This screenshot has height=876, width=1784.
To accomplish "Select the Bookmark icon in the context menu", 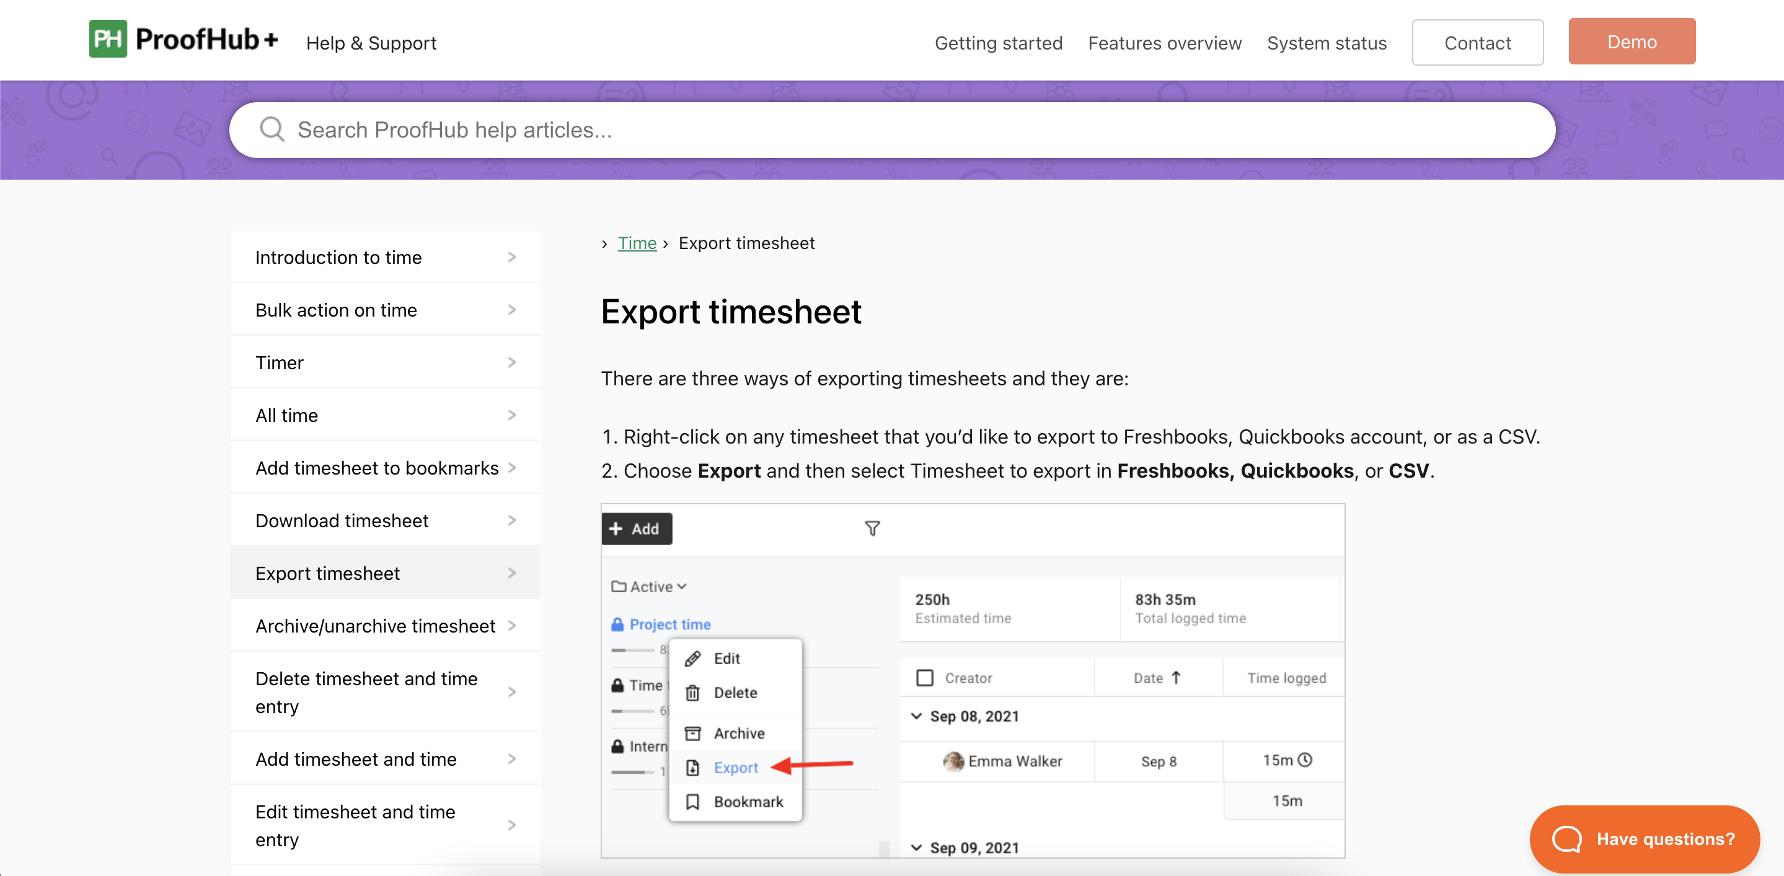I will tap(693, 802).
